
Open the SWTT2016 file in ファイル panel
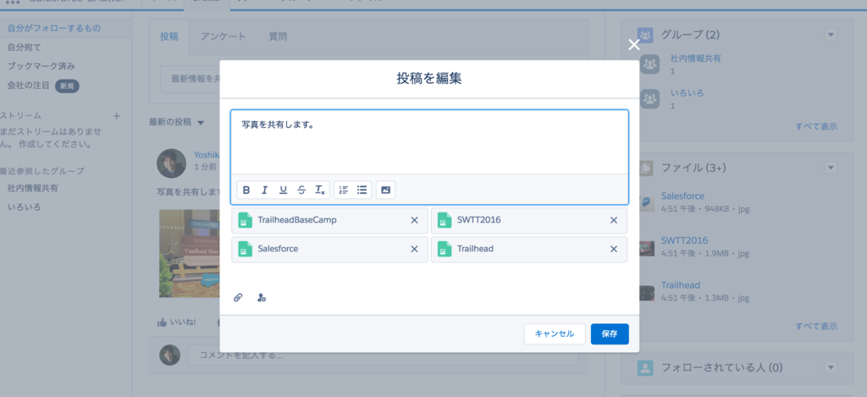(684, 240)
